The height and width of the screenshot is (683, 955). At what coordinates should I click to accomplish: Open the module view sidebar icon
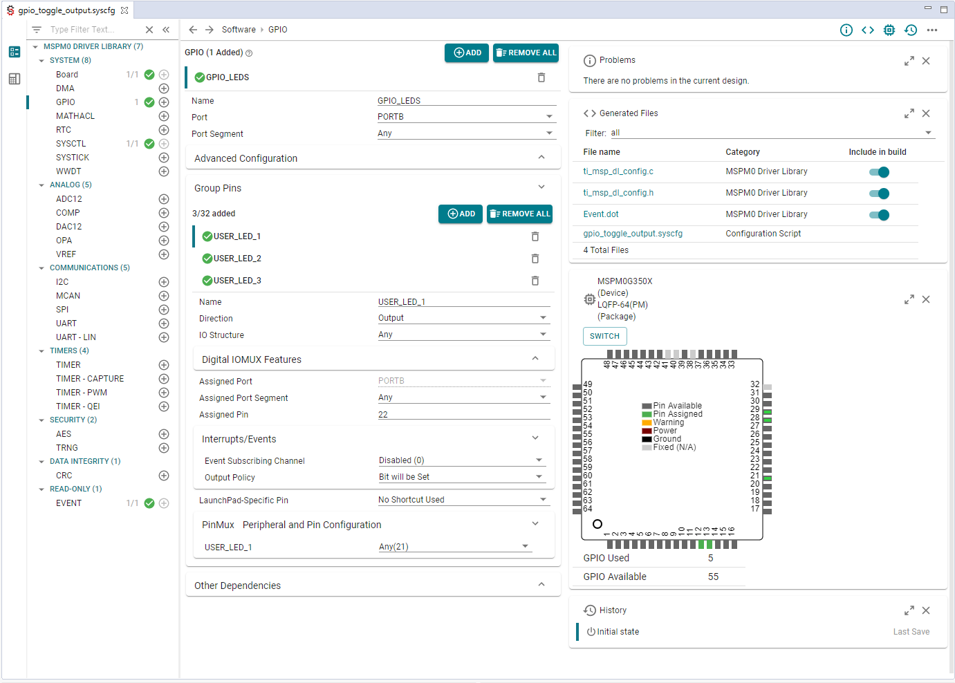(15, 52)
